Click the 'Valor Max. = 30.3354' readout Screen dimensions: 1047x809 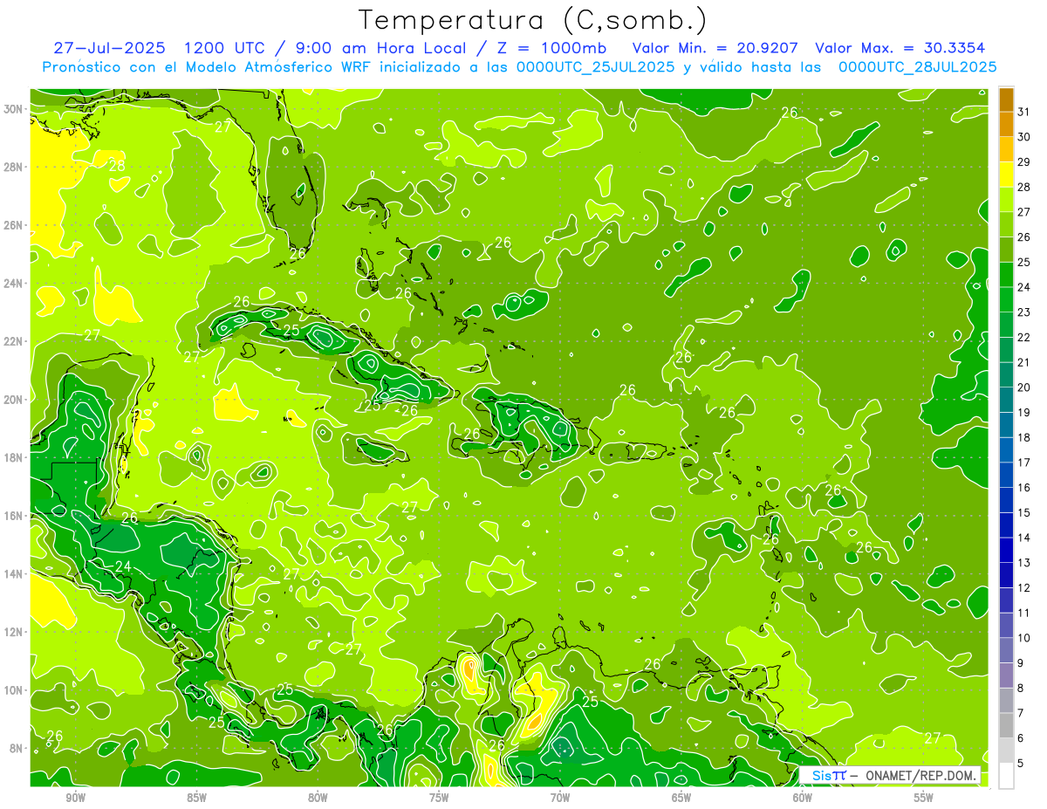click(901, 48)
